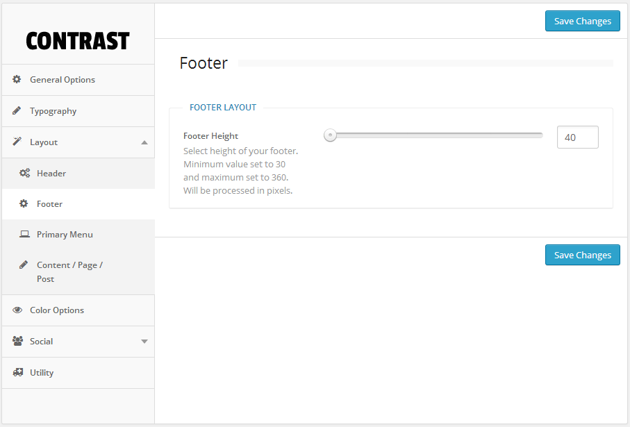Click the bottom Save Changes button
Screen dimensions: 630x427
(582, 255)
